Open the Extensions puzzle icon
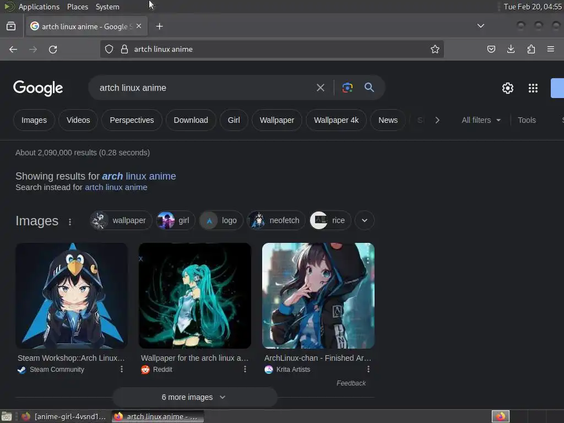The image size is (564, 423). coord(531,49)
